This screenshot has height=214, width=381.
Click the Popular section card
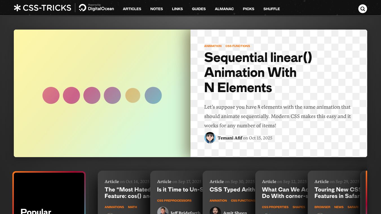pos(49,193)
